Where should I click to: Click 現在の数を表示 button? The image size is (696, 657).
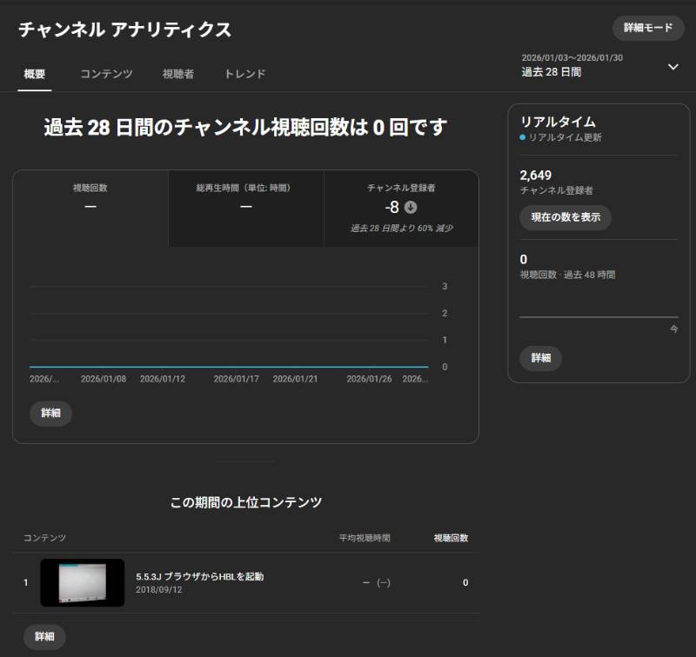[x=565, y=217]
